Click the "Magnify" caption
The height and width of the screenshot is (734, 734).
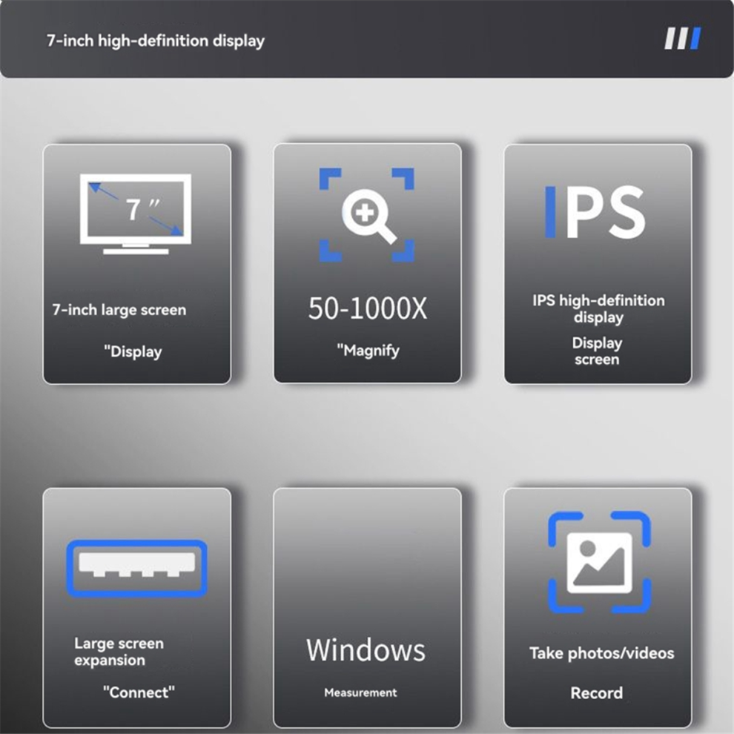[368, 351]
